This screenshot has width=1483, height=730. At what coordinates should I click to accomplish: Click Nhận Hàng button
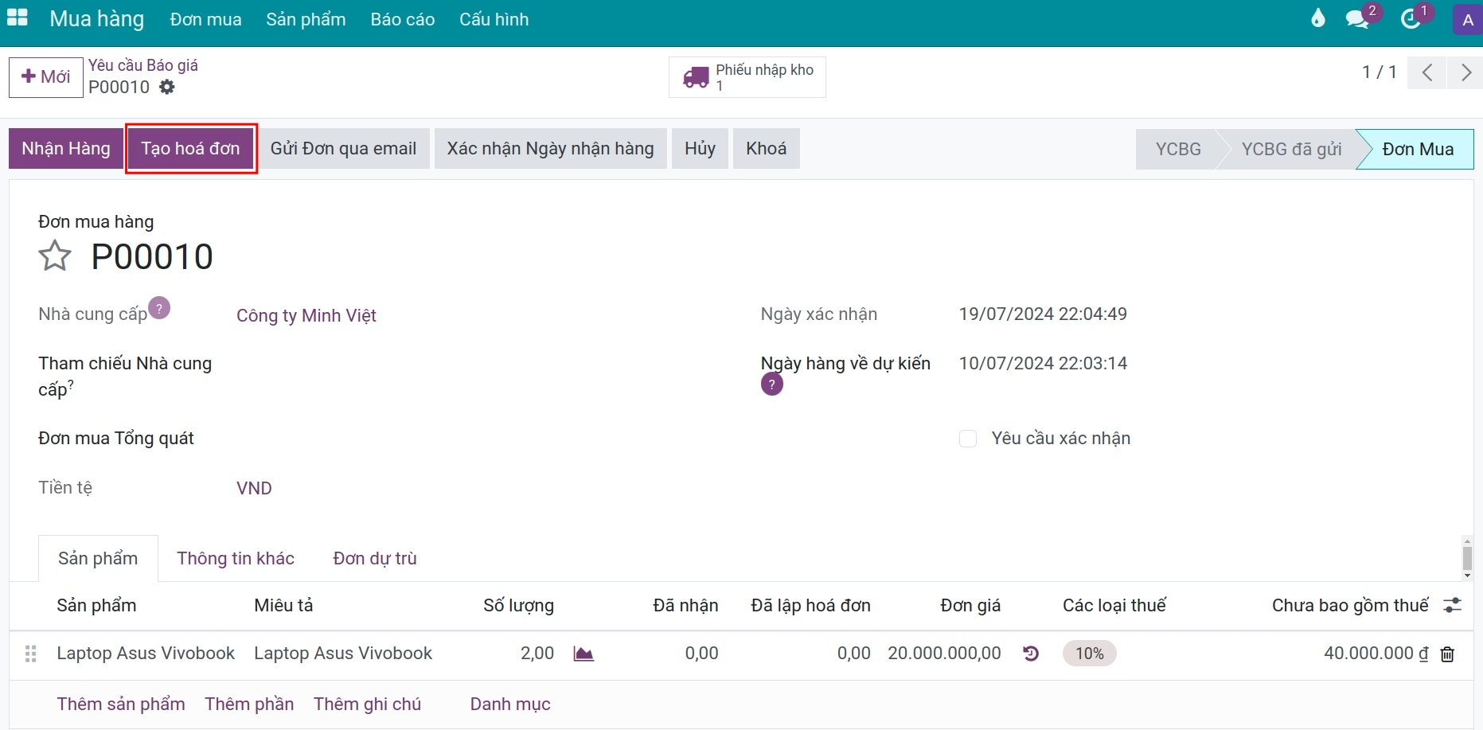pyautogui.click(x=66, y=149)
